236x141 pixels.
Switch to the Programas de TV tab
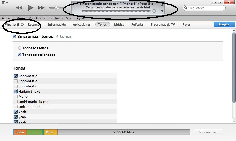(x=163, y=24)
